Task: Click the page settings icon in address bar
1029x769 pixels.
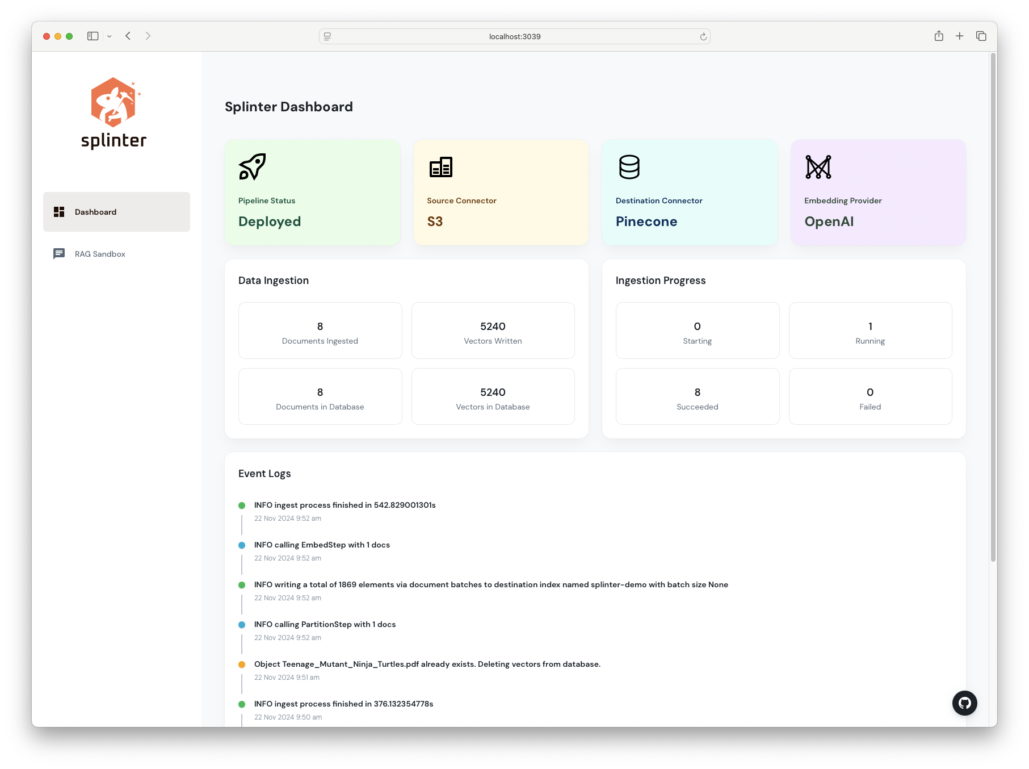Action: [x=327, y=36]
